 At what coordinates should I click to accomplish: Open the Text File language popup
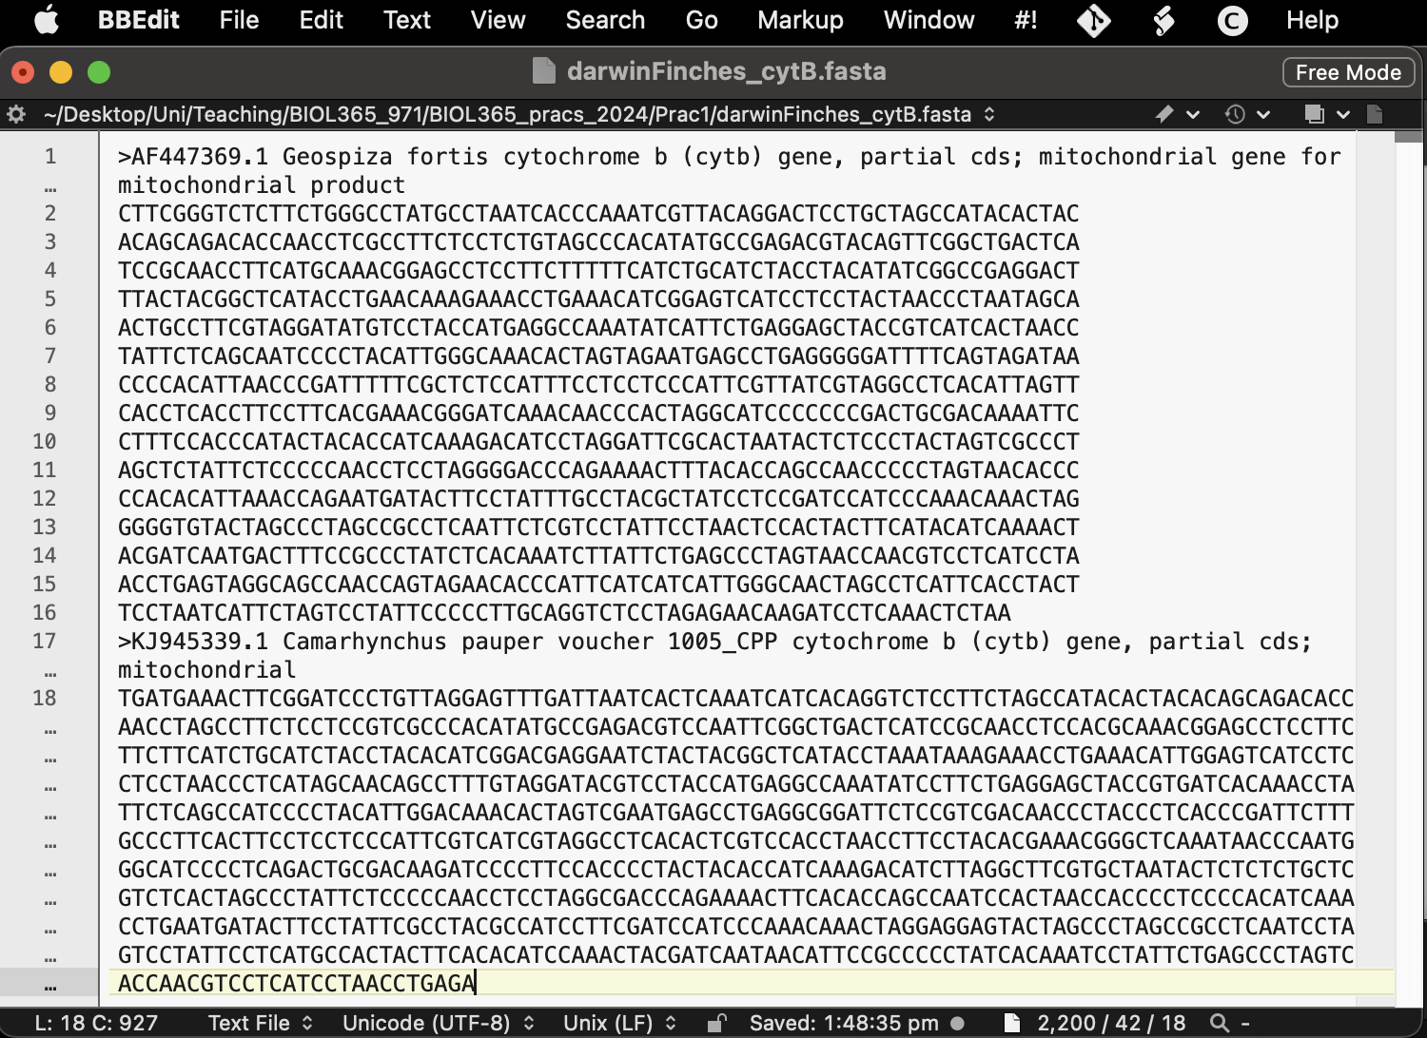(260, 1023)
